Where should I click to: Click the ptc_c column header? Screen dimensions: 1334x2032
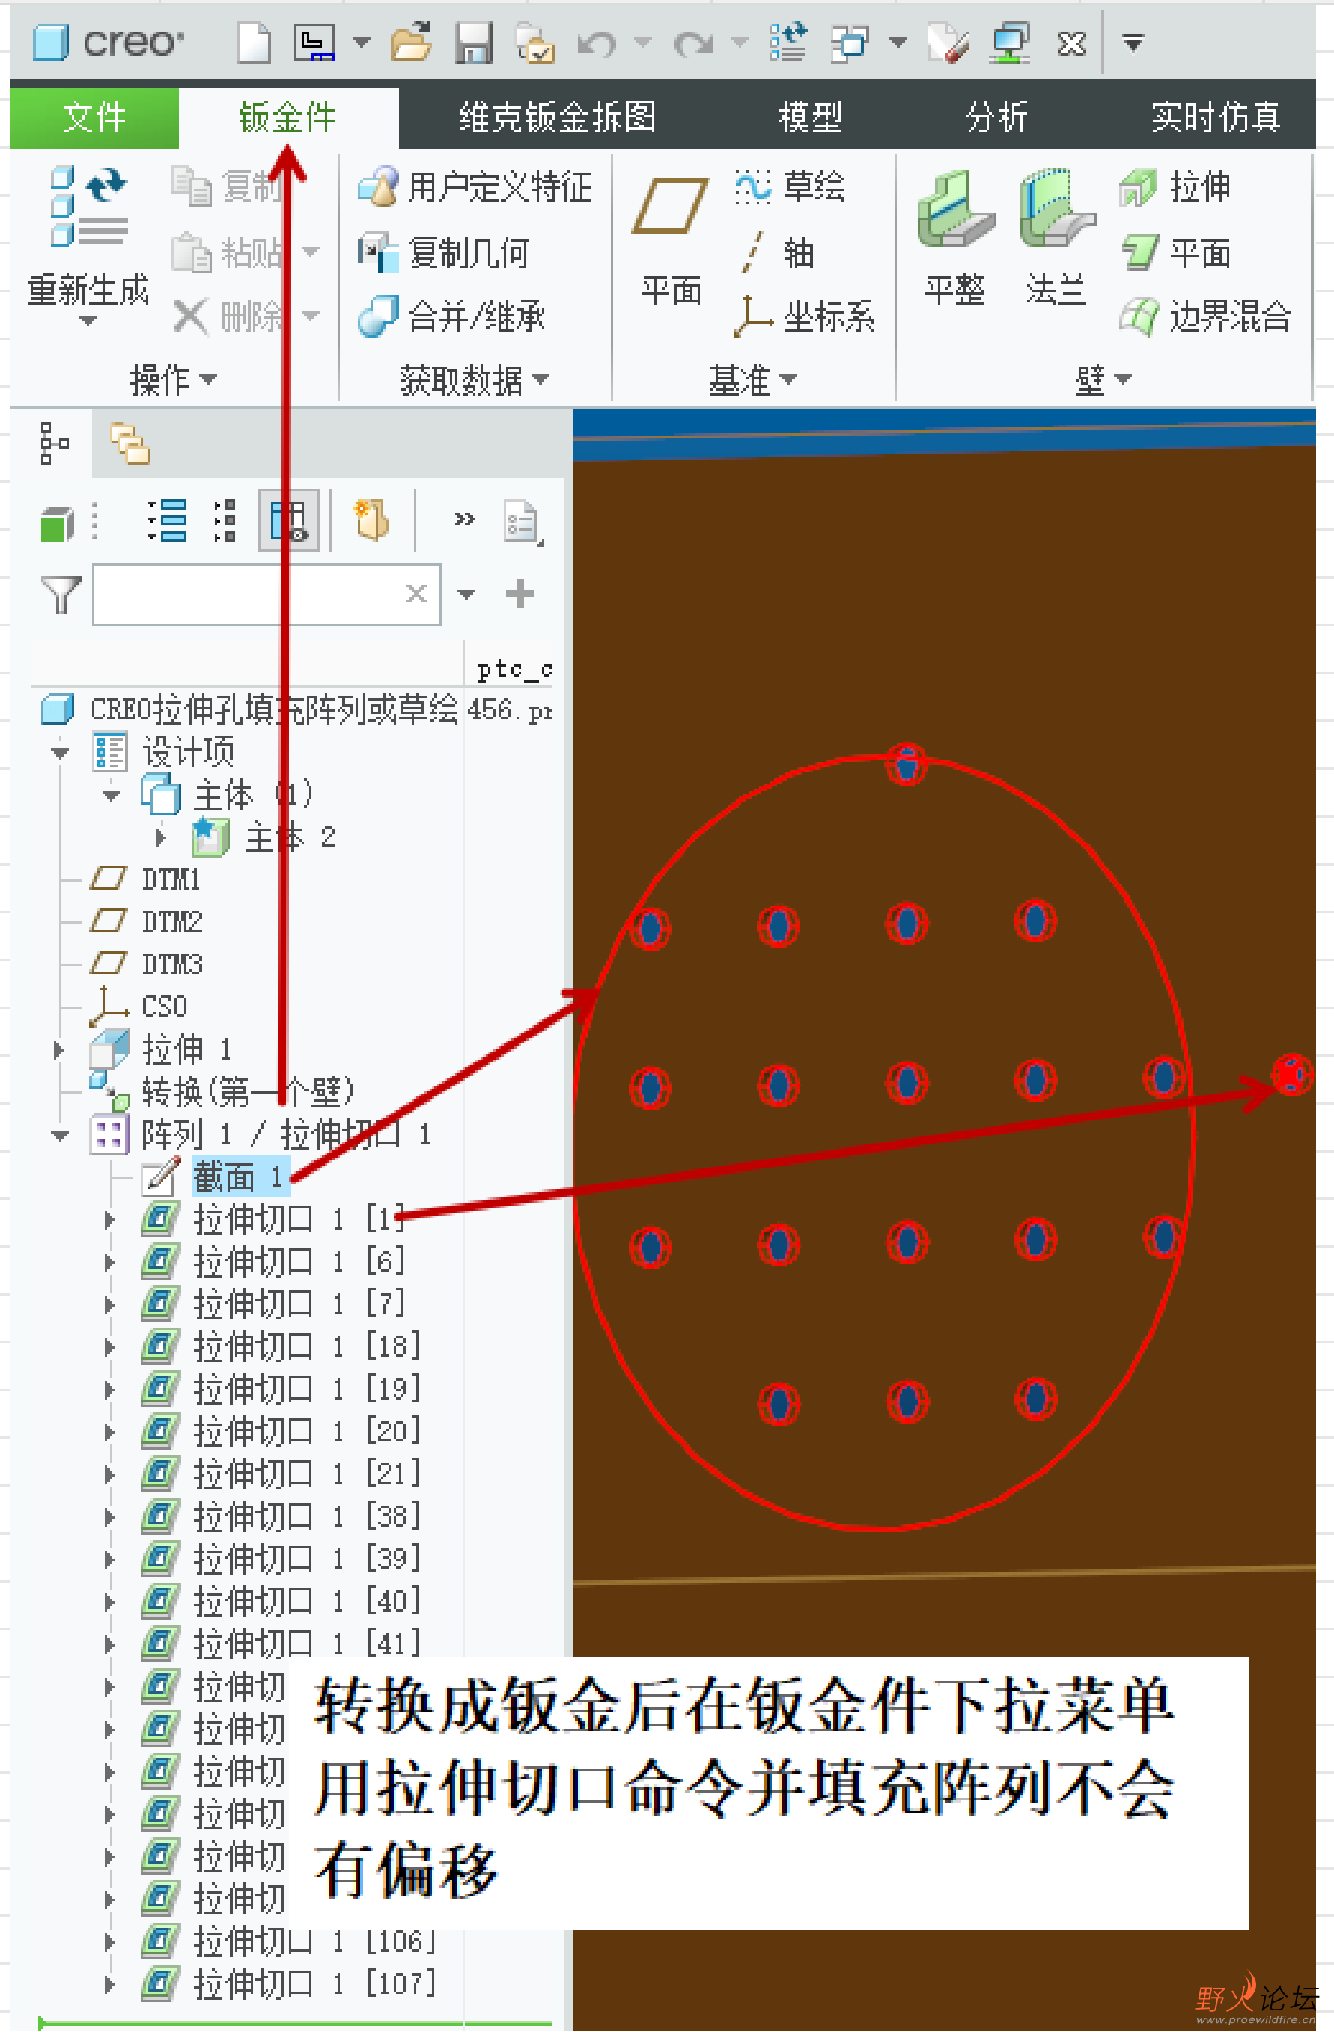[513, 668]
